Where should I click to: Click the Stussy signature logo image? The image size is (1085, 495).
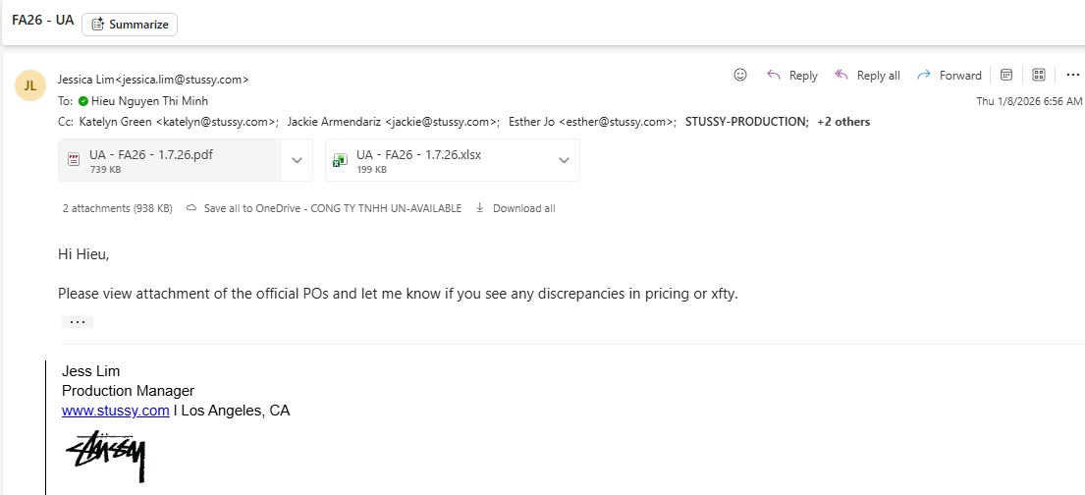(x=106, y=456)
